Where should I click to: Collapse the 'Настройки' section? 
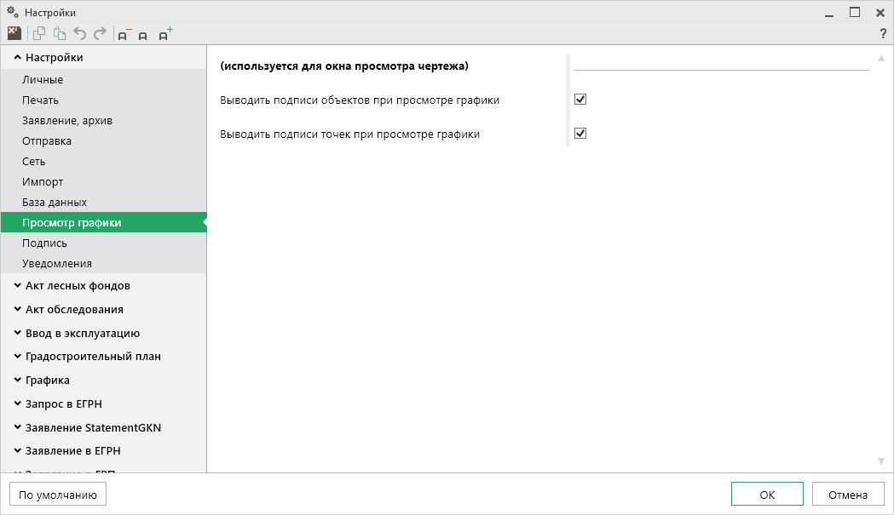pos(18,58)
